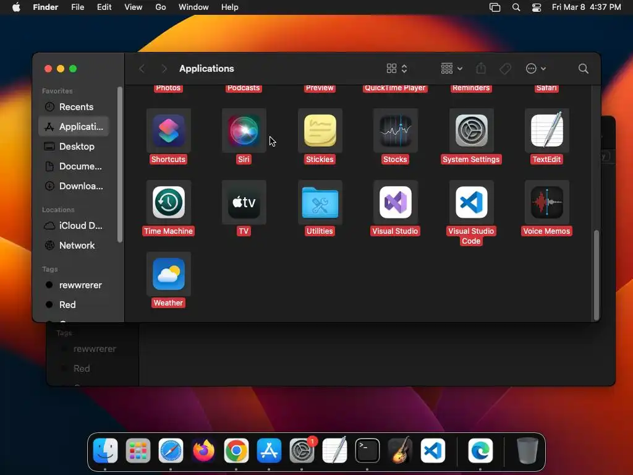Click the sidebar vertical scrollbar

[119, 165]
